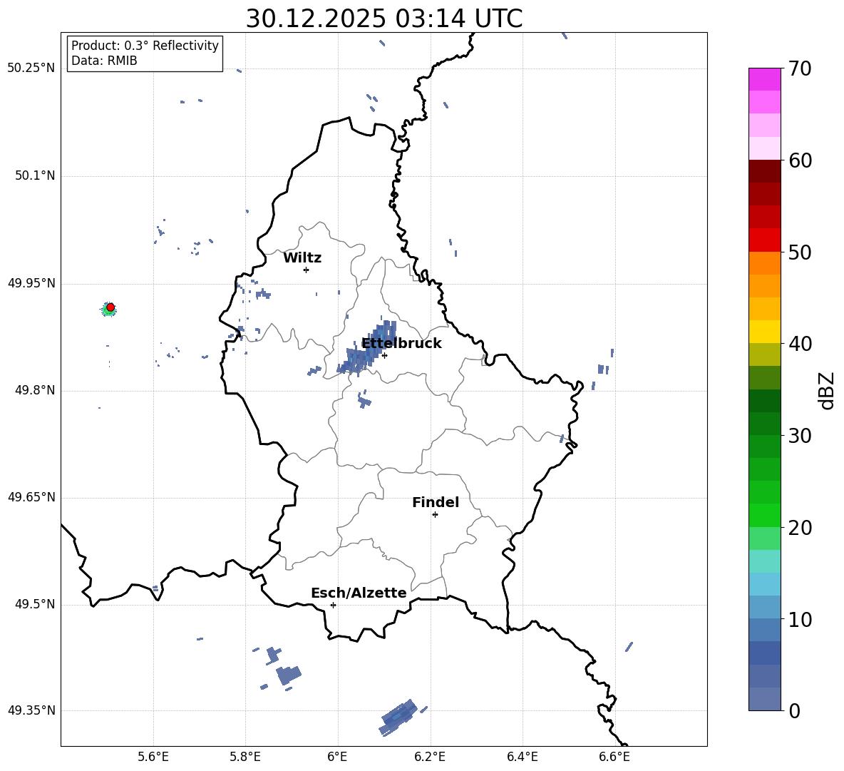Click the Esch/Alzette location cross marker
The image size is (844, 771).
click(333, 605)
